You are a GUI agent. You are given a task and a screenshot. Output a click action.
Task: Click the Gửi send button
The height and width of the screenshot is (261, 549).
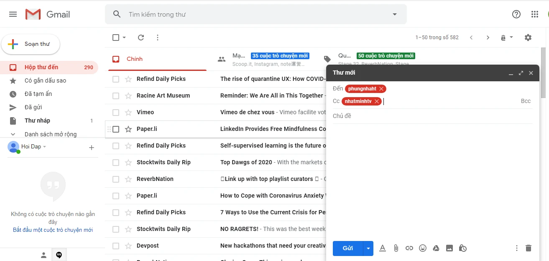[x=348, y=248]
